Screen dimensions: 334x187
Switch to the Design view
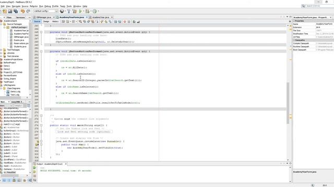click(46, 22)
